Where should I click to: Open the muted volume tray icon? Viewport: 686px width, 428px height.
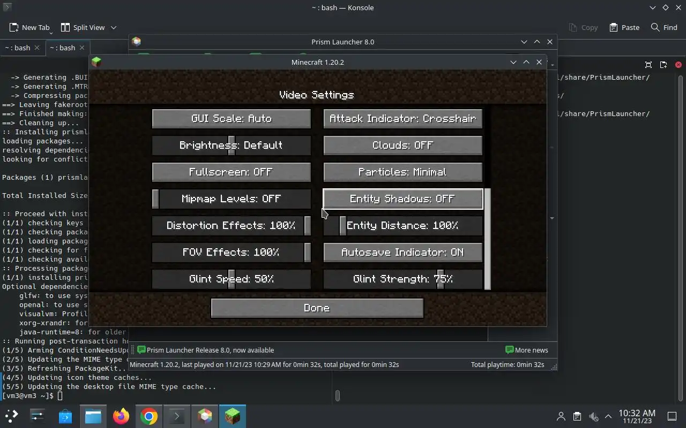(593, 416)
